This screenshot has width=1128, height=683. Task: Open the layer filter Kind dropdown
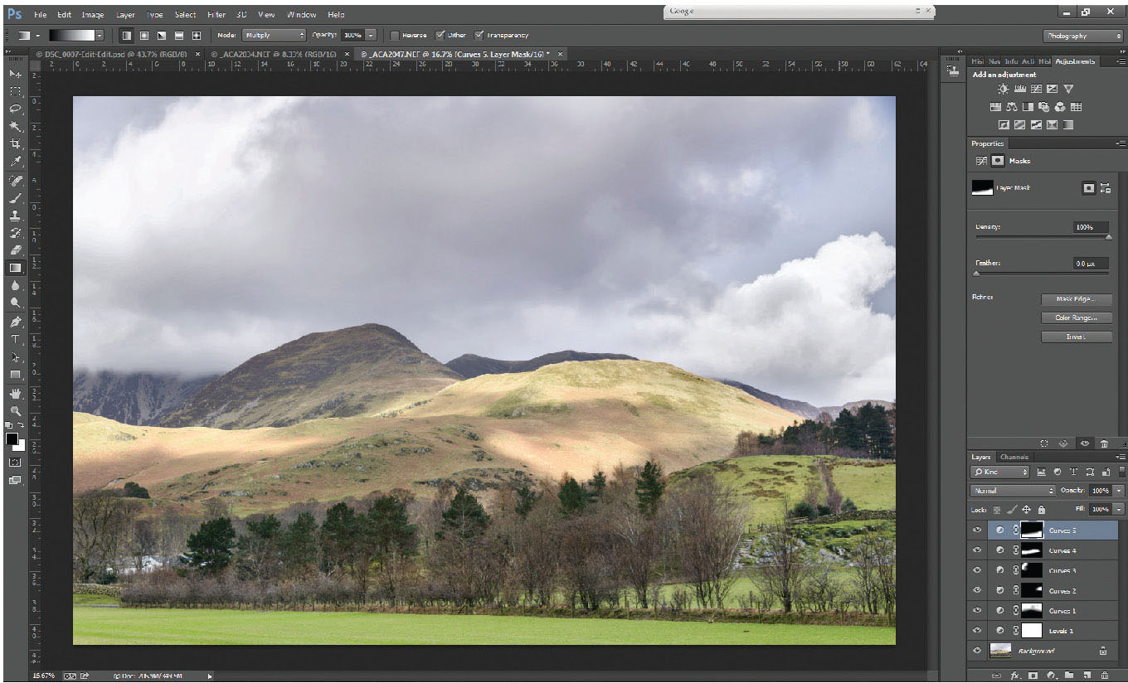coord(1000,472)
